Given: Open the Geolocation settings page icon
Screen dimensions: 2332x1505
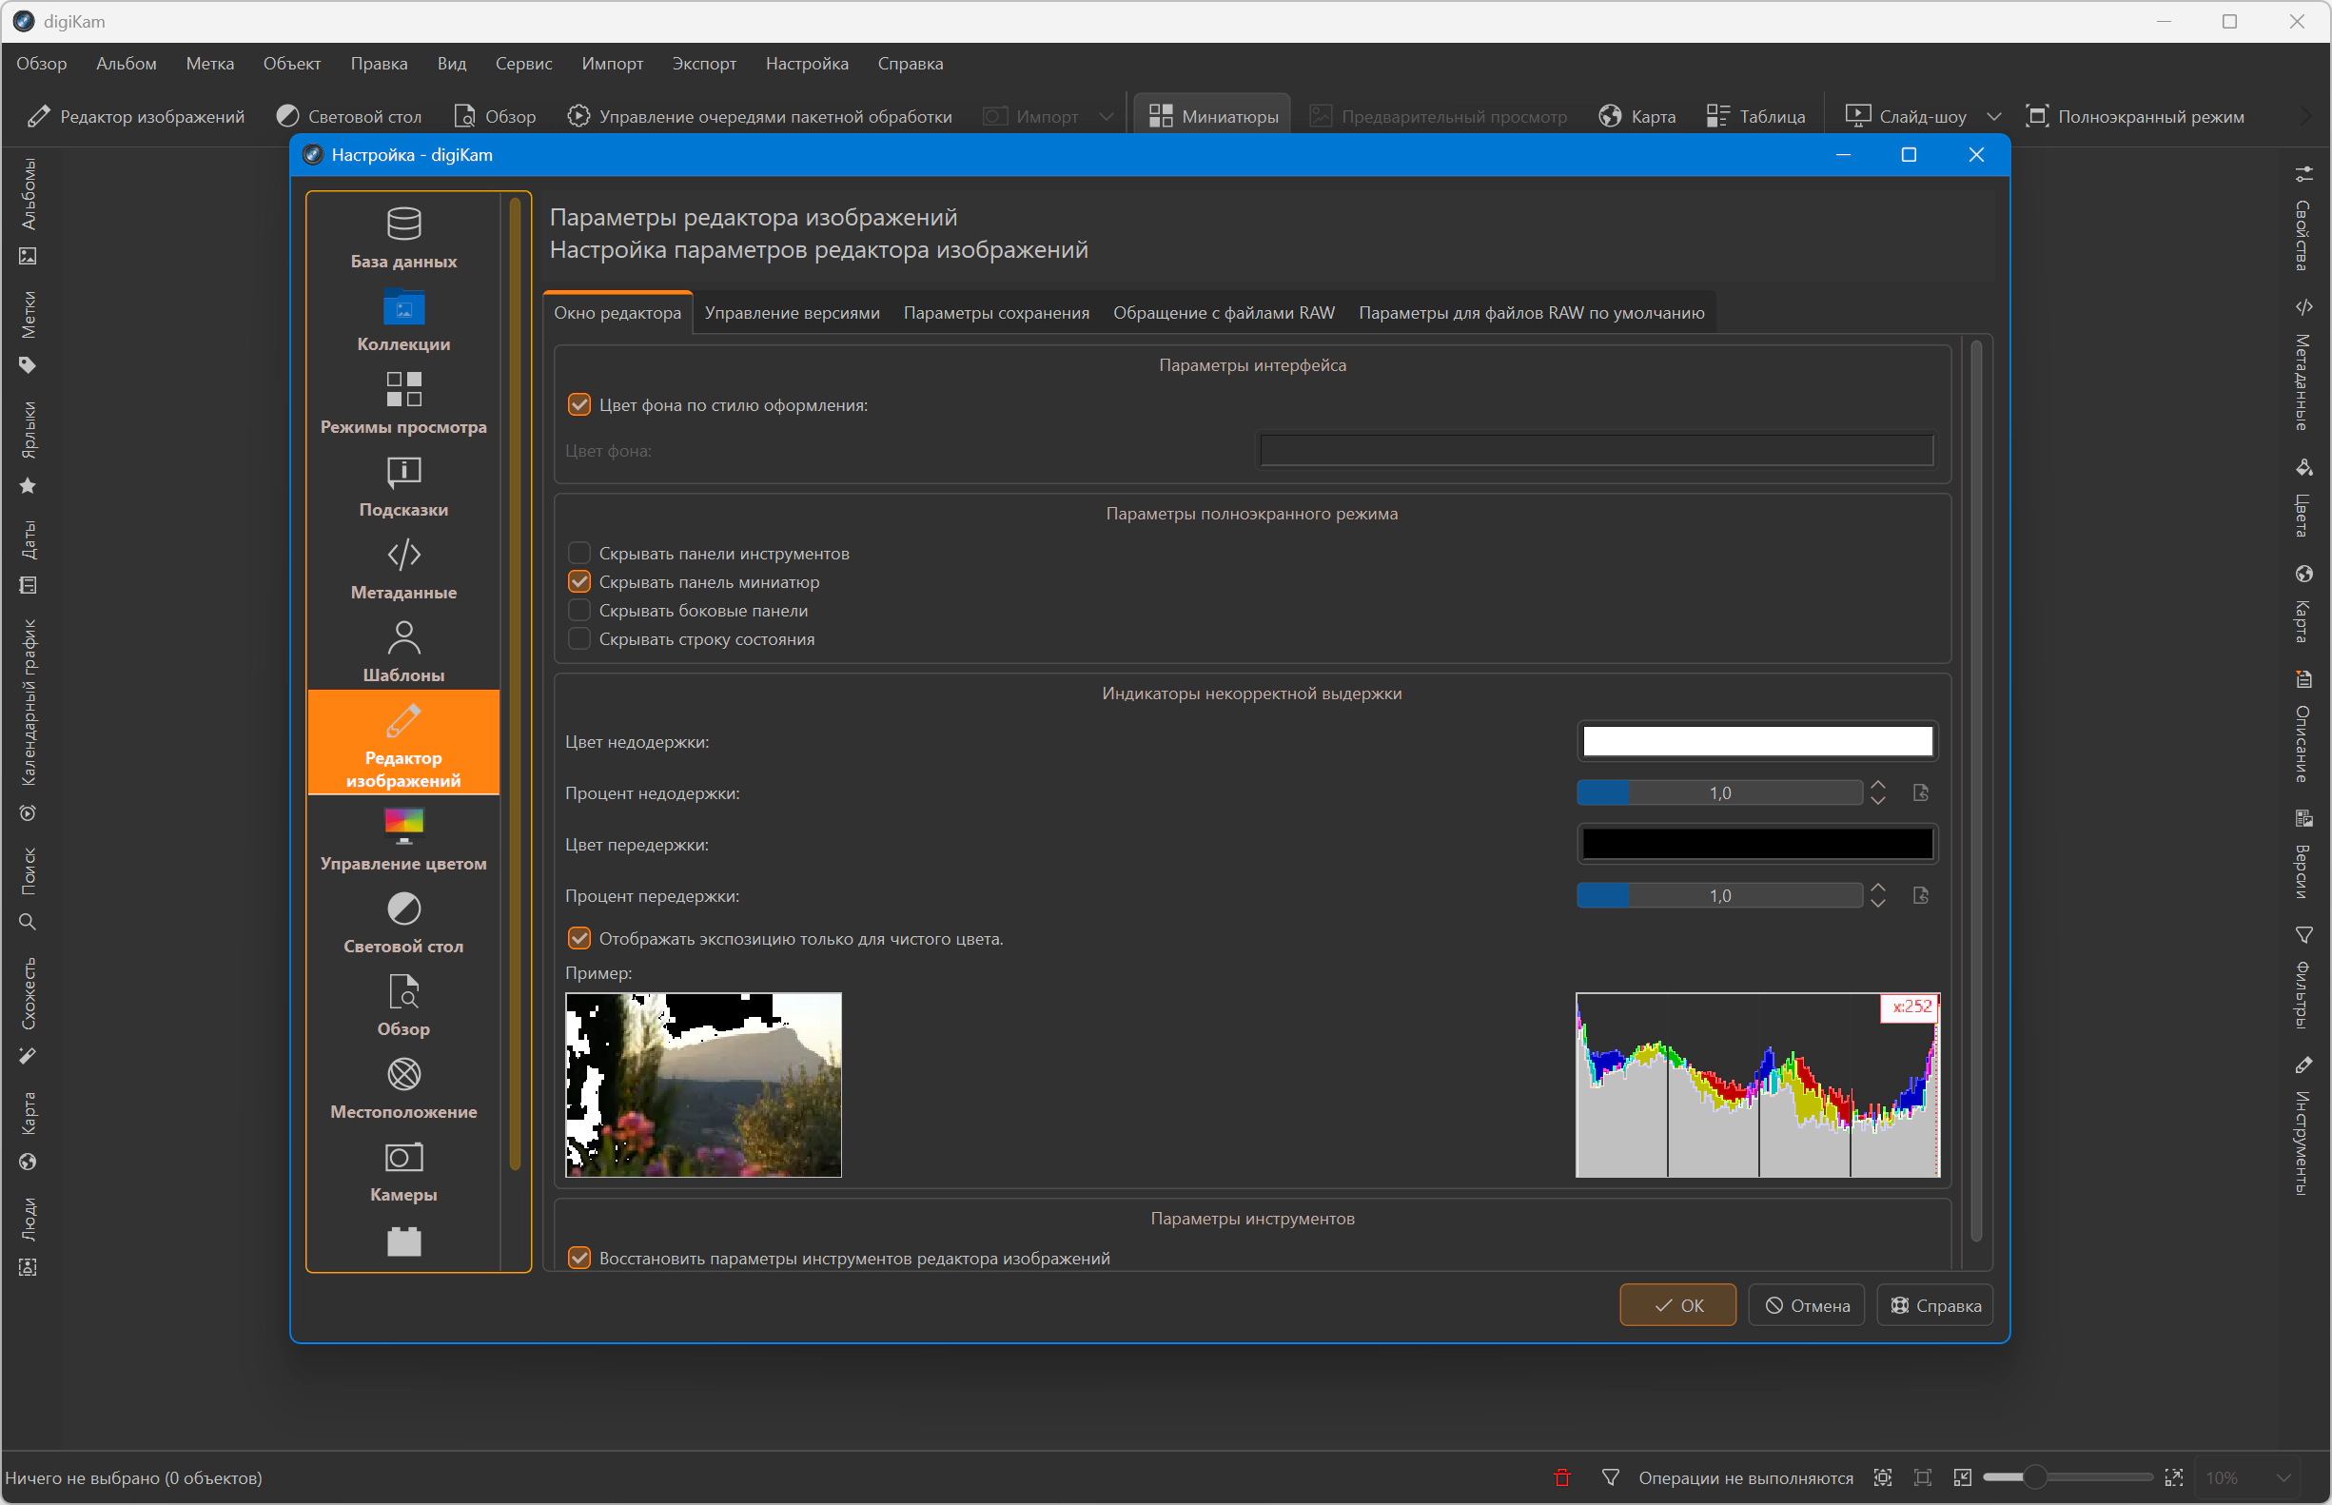Looking at the screenshot, I should (403, 1075).
